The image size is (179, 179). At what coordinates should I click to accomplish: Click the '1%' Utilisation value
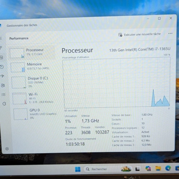pyautogui.click(x=68, y=121)
